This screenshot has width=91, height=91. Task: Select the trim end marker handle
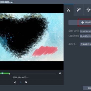(10, 74)
